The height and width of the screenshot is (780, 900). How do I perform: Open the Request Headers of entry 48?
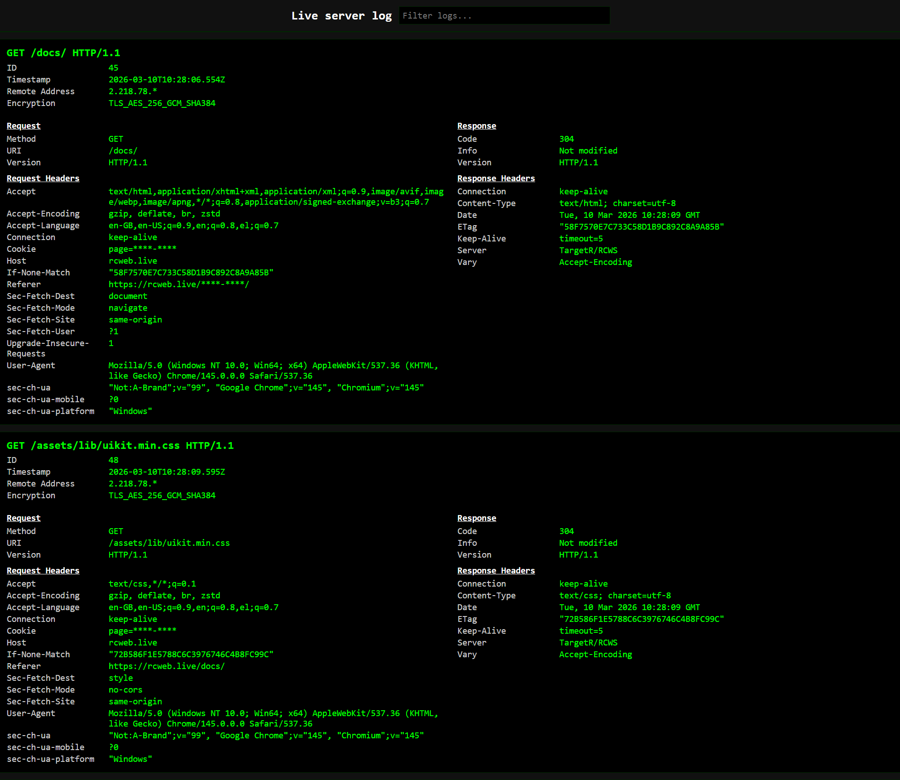(43, 570)
